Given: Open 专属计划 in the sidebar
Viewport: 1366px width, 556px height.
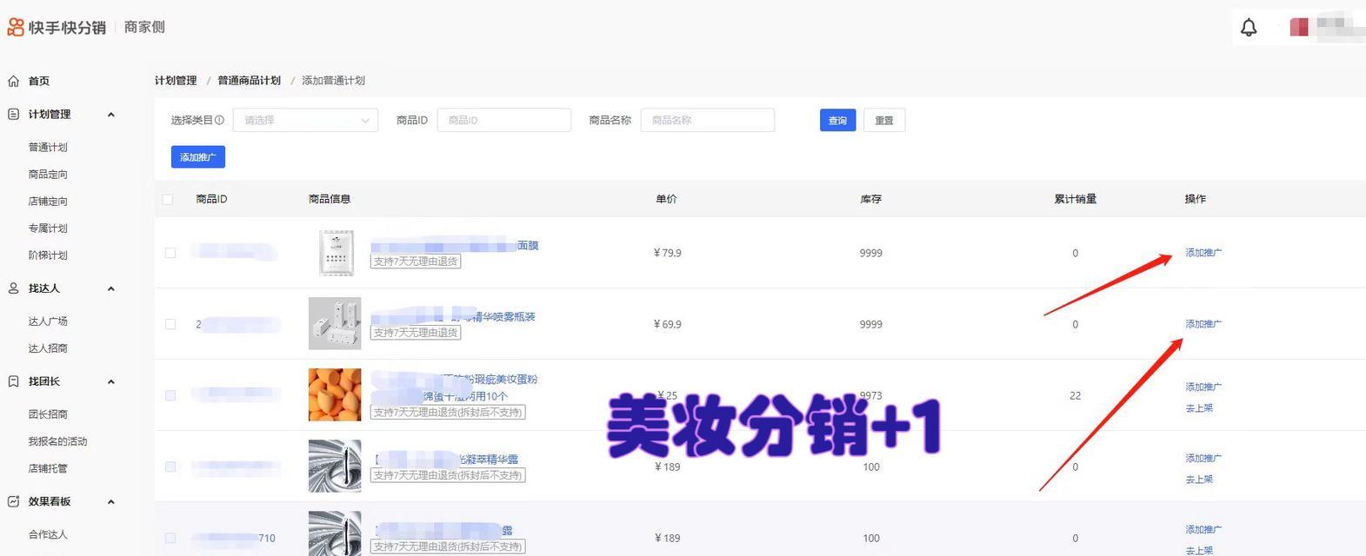Looking at the screenshot, I should (48, 228).
